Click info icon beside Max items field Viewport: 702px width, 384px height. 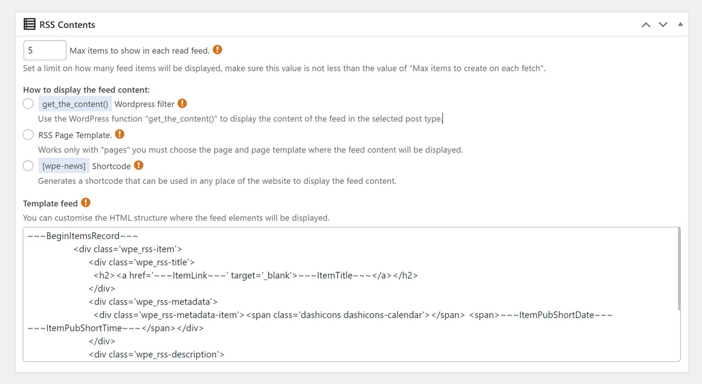coord(218,50)
